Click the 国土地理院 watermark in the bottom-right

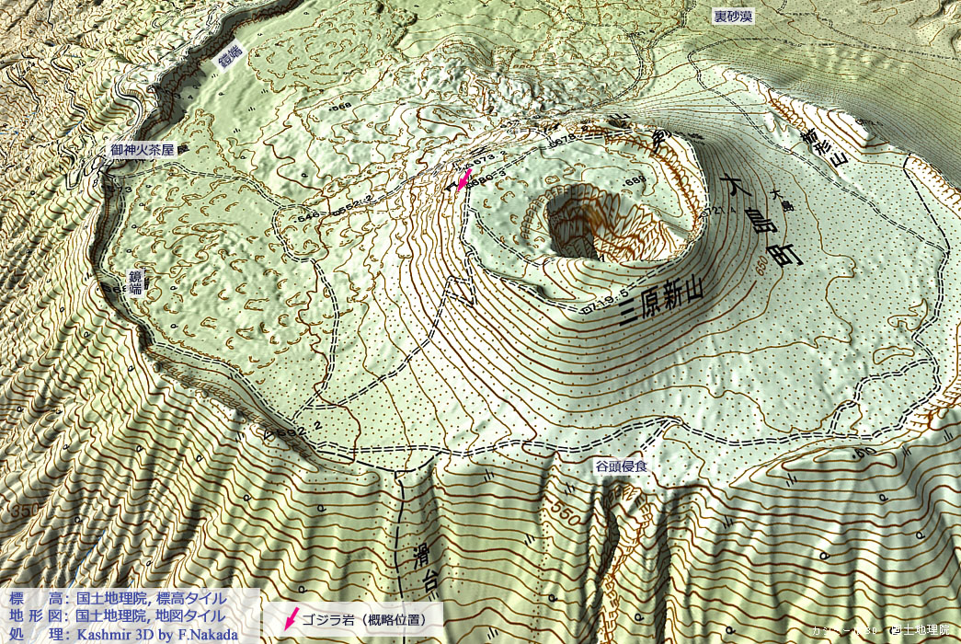coord(922,630)
